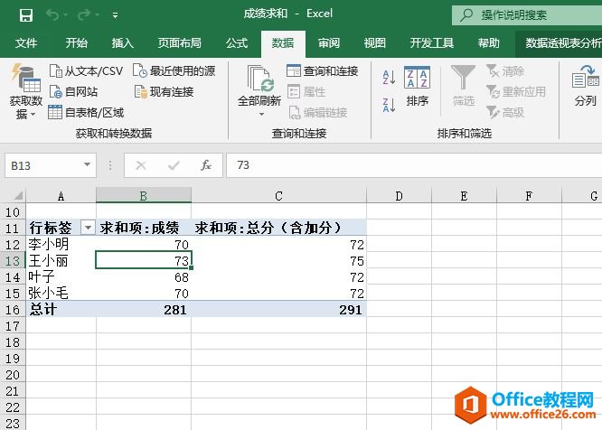Expand the 全部刷新 dropdown arrow
Viewport: 602px width, 430px height.
pos(261,115)
